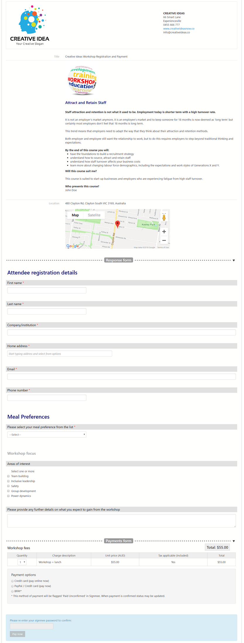This screenshot has width=244, height=643.
Task: Open the meal preference Select dropdown
Action: pyautogui.click(x=47, y=435)
